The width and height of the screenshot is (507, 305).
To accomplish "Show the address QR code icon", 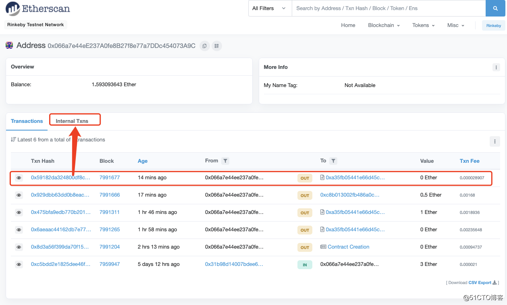I will pyautogui.click(x=217, y=46).
